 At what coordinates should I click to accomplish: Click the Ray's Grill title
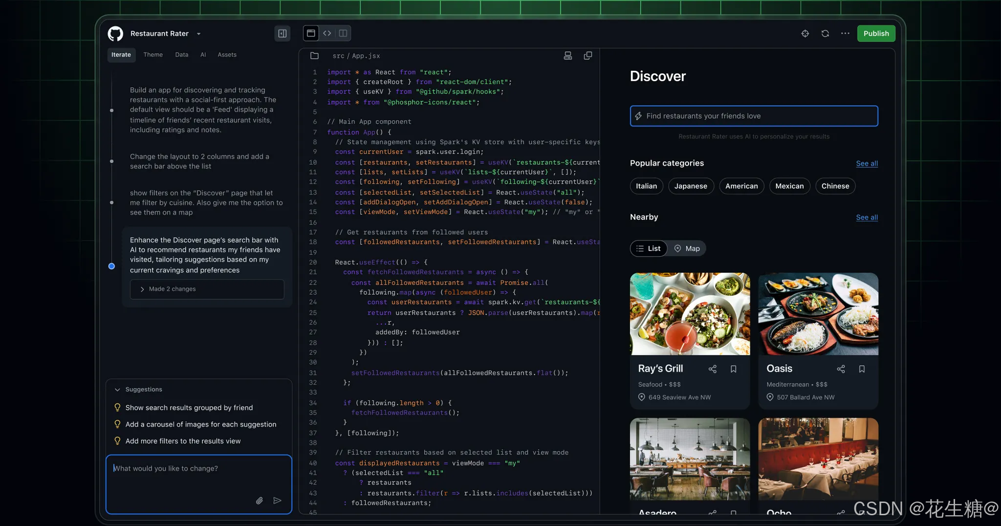[660, 369]
